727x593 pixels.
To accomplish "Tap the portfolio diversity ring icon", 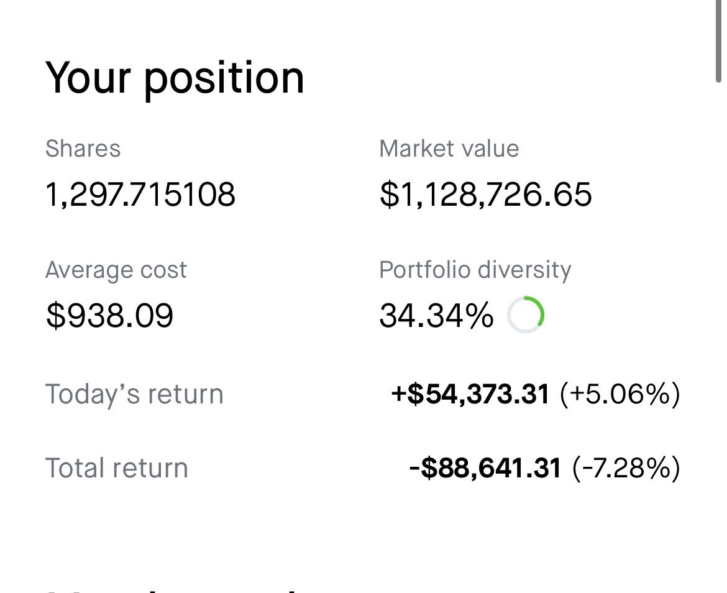I will [x=525, y=315].
